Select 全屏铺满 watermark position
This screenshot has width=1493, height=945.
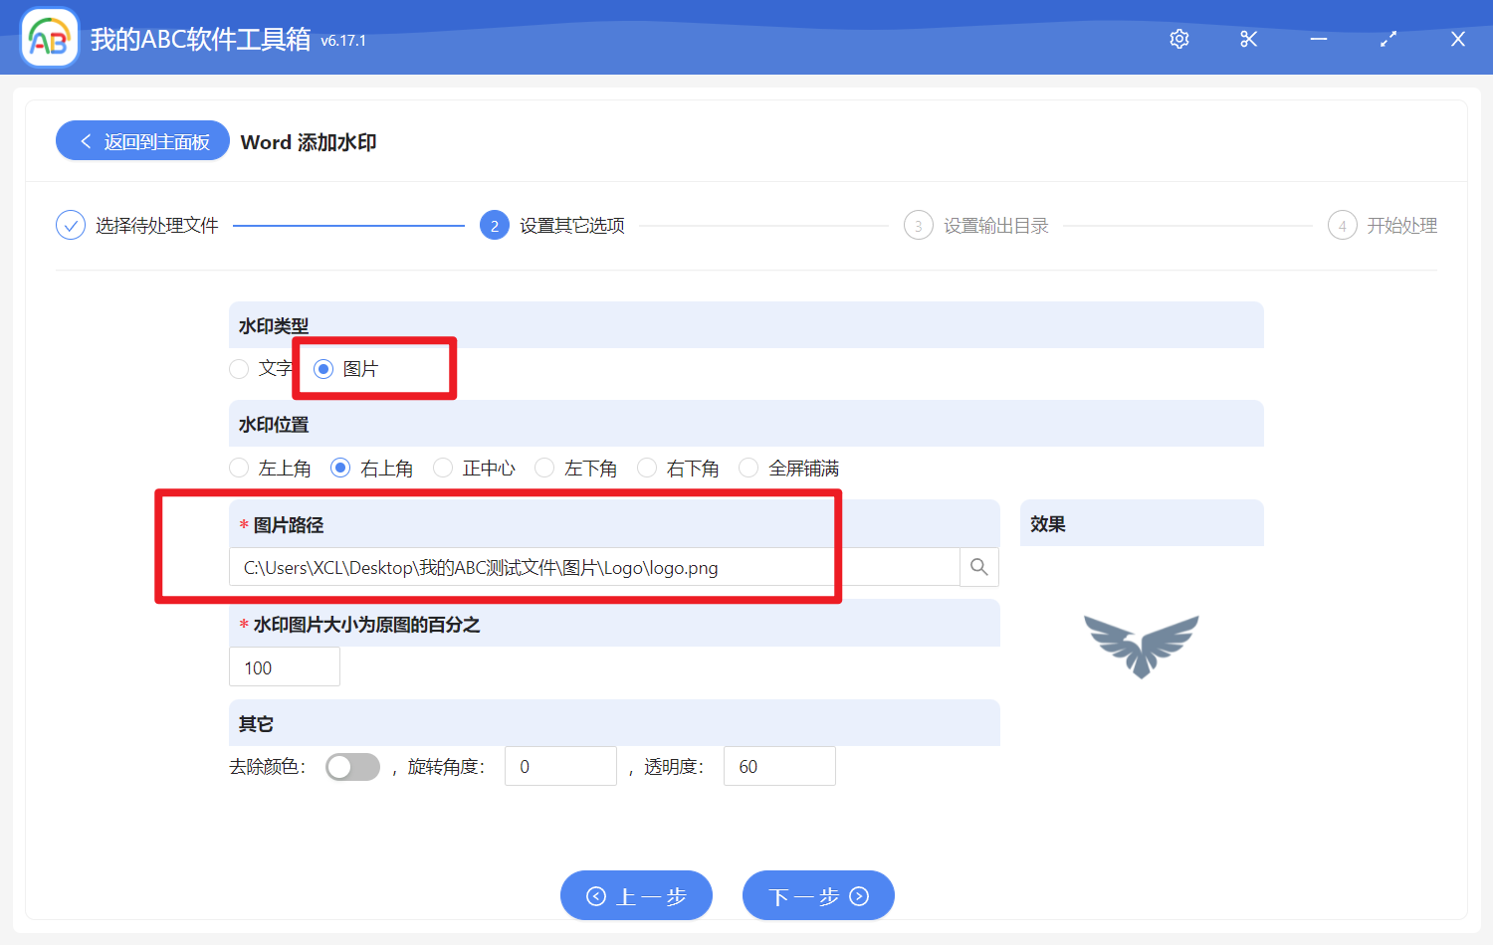(747, 467)
